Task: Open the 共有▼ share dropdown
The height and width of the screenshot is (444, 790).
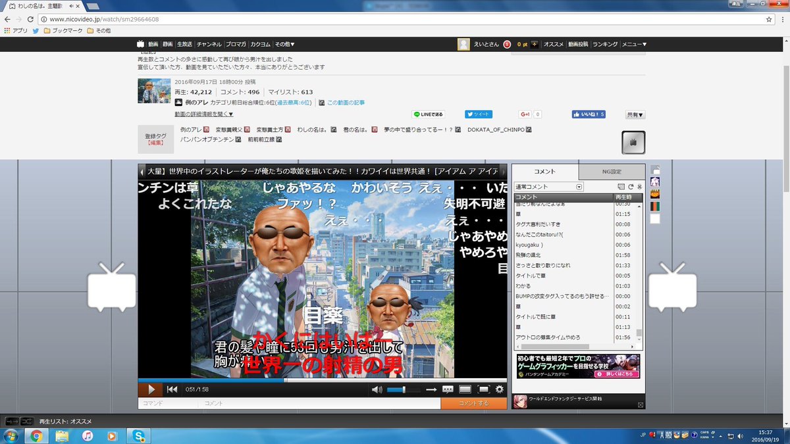Action: coord(635,114)
